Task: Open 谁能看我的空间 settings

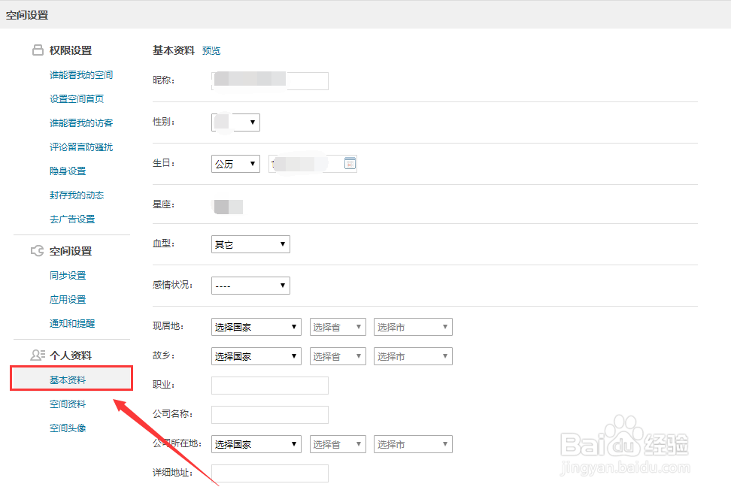Action: coord(81,74)
